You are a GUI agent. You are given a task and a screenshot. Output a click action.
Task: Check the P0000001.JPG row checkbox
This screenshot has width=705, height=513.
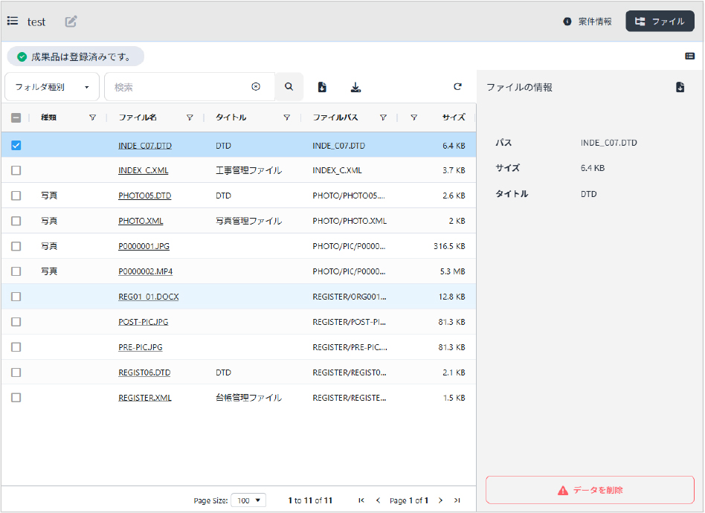(x=16, y=246)
